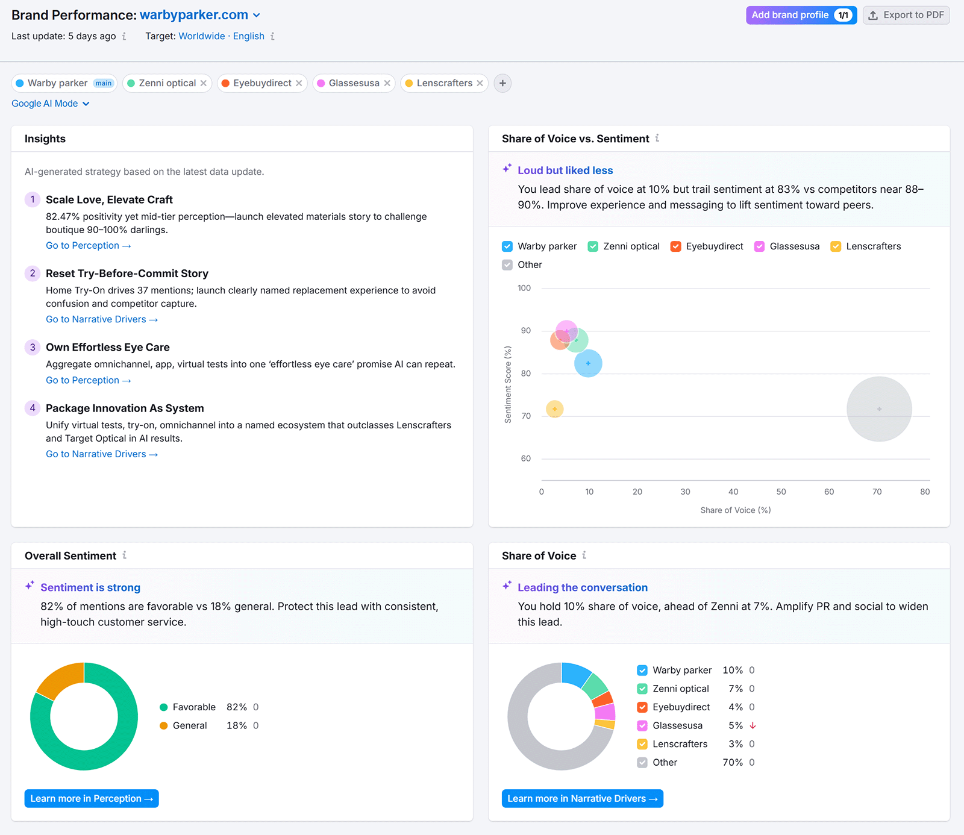
Task: Uncheck Glassesusa in Share of Voice list
Action: [x=642, y=726]
